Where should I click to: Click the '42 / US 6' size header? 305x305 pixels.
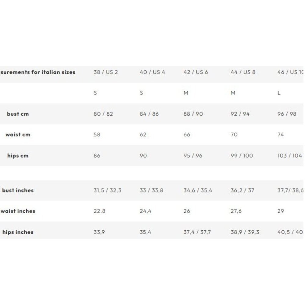(196, 72)
